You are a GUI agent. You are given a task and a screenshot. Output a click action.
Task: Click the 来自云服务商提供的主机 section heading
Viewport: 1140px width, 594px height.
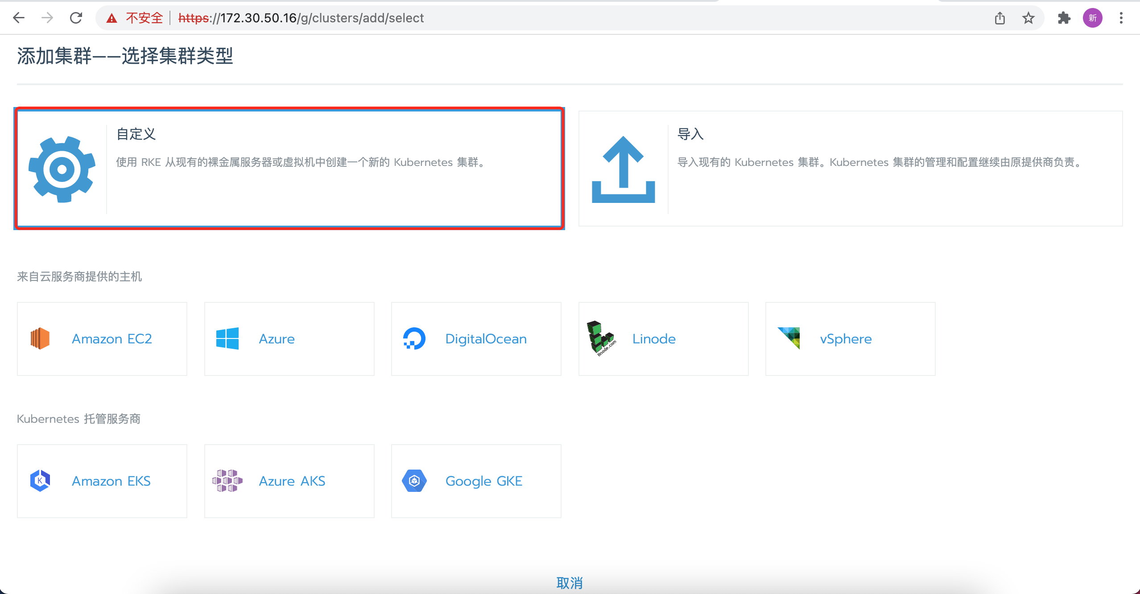pyautogui.click(x=79, y=276)
